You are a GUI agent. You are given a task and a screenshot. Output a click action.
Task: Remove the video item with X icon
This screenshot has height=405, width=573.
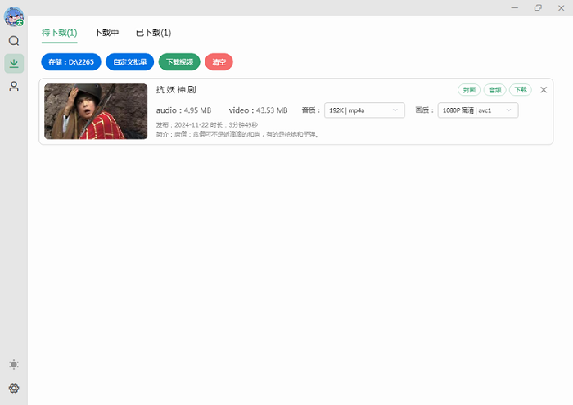pyautogui.click(x=544, y=90)
